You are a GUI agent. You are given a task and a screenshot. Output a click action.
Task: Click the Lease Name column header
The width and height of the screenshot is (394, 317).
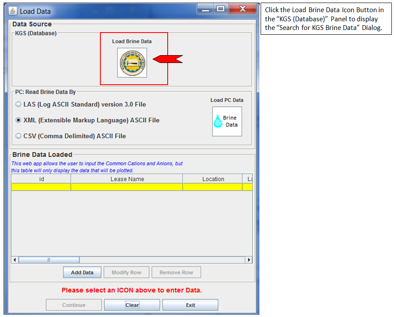(127, 179)
